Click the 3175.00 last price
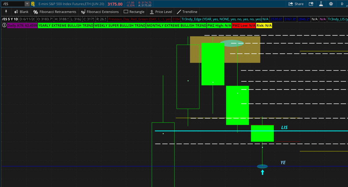348x187 pixels. (x=115, y=4)
